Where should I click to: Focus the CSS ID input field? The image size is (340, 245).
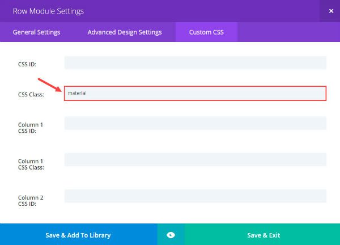(x=195, y=63)
